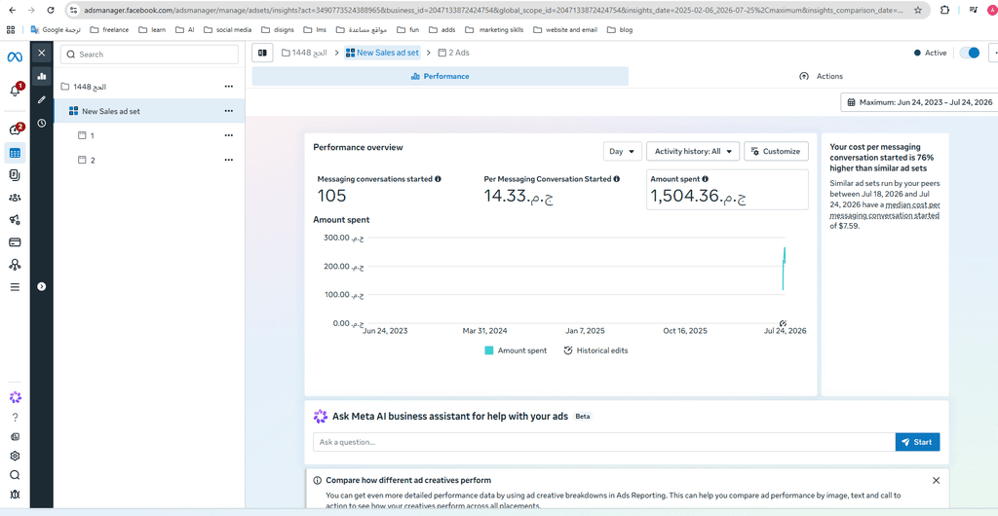Open Help question mark icon
998x516 pixels.
pos(16,418)
